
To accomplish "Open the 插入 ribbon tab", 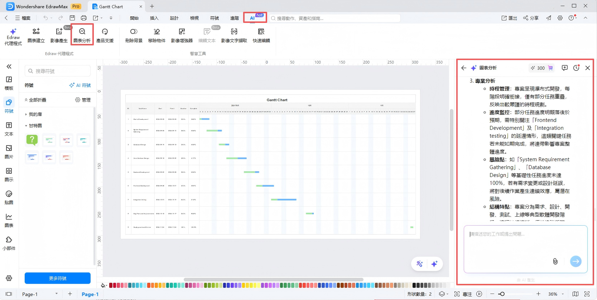I will coord(154,18).
